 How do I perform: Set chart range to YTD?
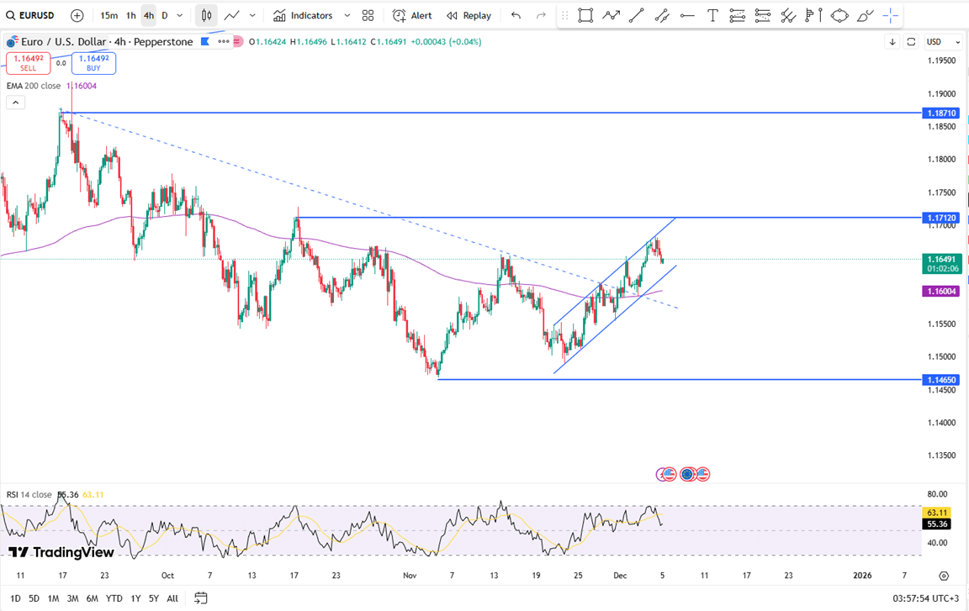[114, 598]
